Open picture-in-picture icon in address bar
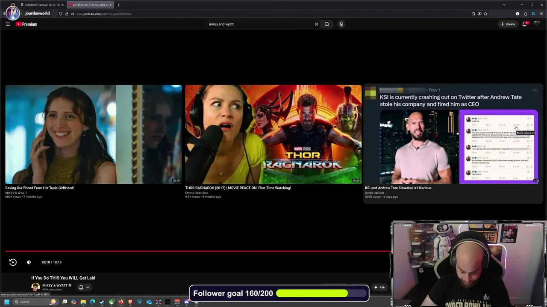This screenshot has width=547, height=307. pos(473,14)
